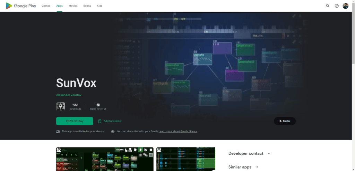
Task: Click the device availability icon
Action: point(58,131)
